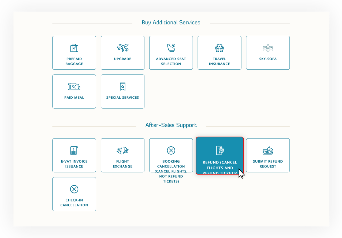Open the E-VAT Invoice document icon

[x=74, y=150]
